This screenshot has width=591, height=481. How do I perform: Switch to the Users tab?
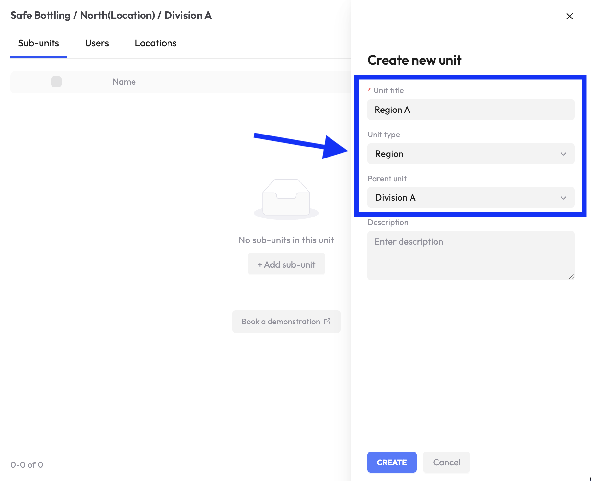point(97,43)
